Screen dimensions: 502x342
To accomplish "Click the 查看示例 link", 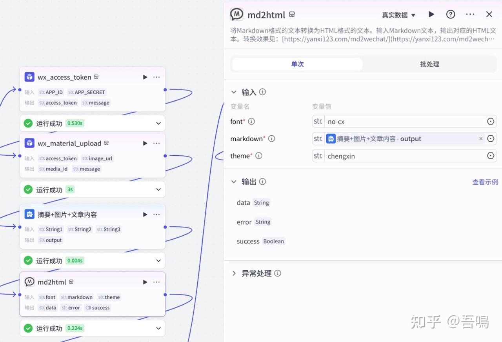I will 485,182.
